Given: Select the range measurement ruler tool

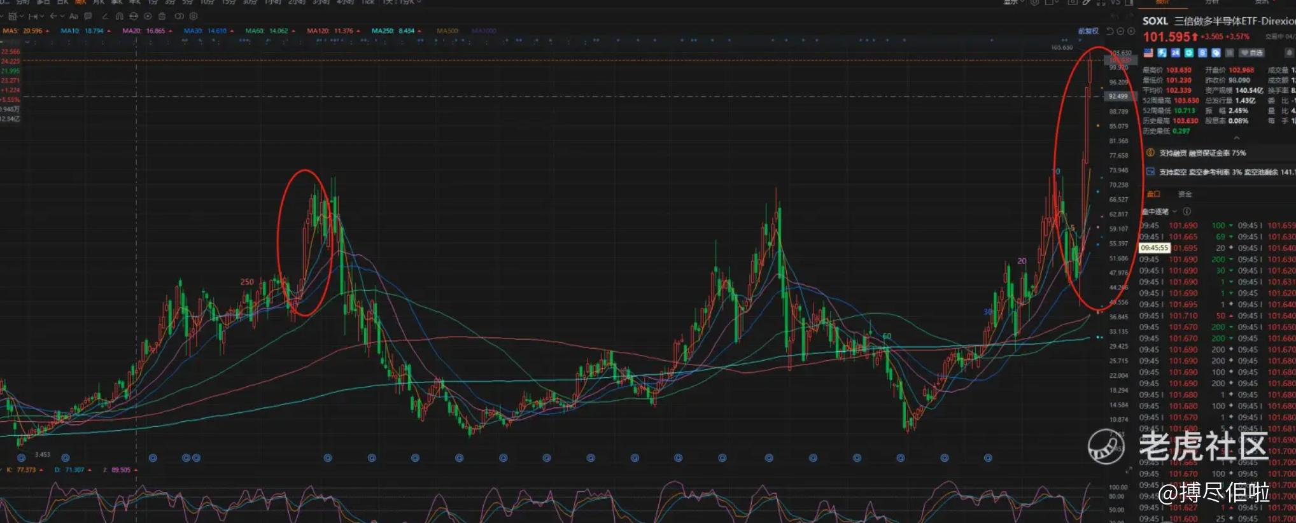Looking at the screenshot, I should coord(33,16).
